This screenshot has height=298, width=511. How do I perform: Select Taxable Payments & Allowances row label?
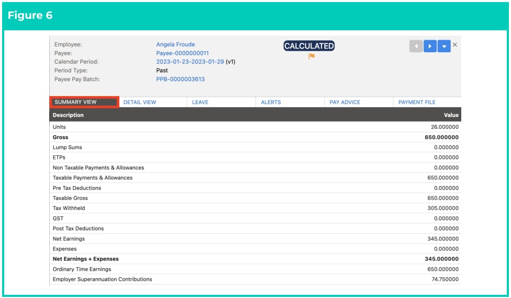coord(93,178)
